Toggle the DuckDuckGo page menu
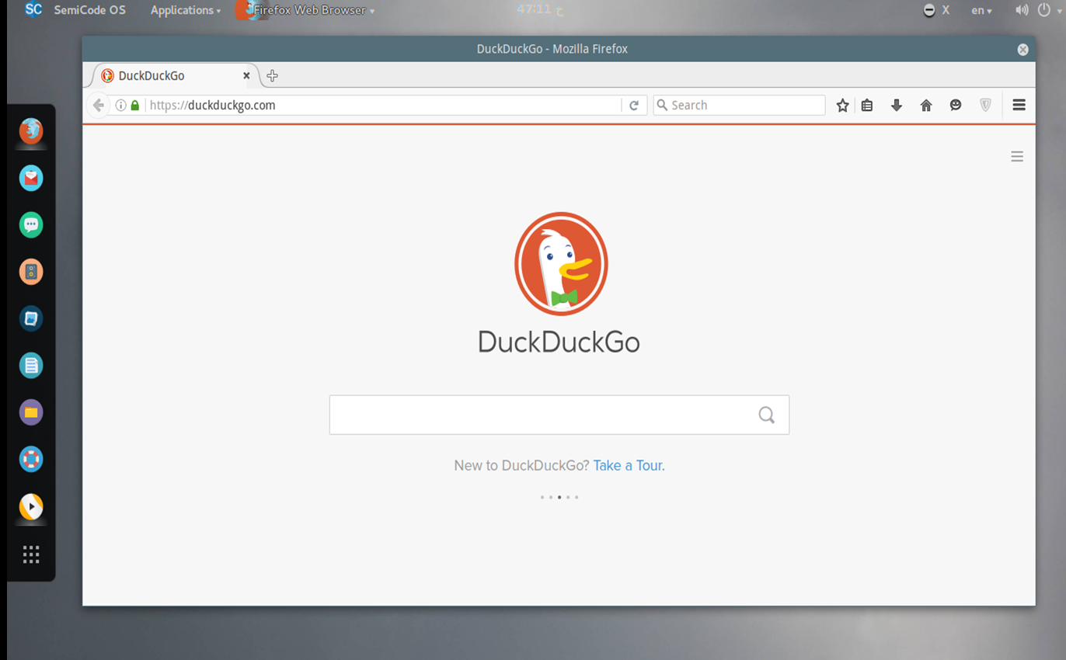 tap(1017, 156)
